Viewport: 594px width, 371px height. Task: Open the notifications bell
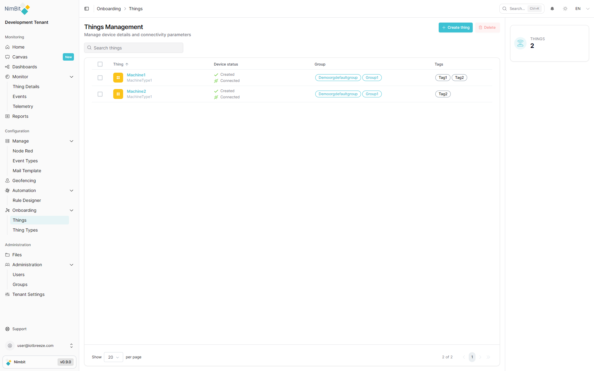click(x=552, y=9)
